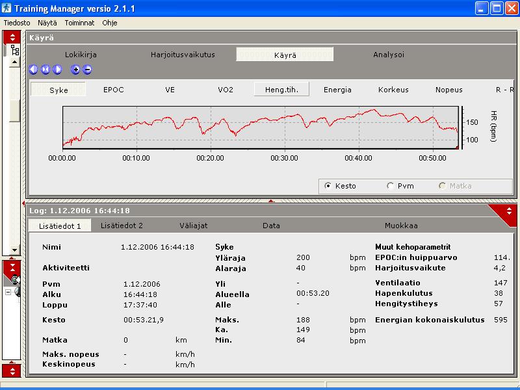Show the Syke curve
520x390 pixels.
click(58, 90)
